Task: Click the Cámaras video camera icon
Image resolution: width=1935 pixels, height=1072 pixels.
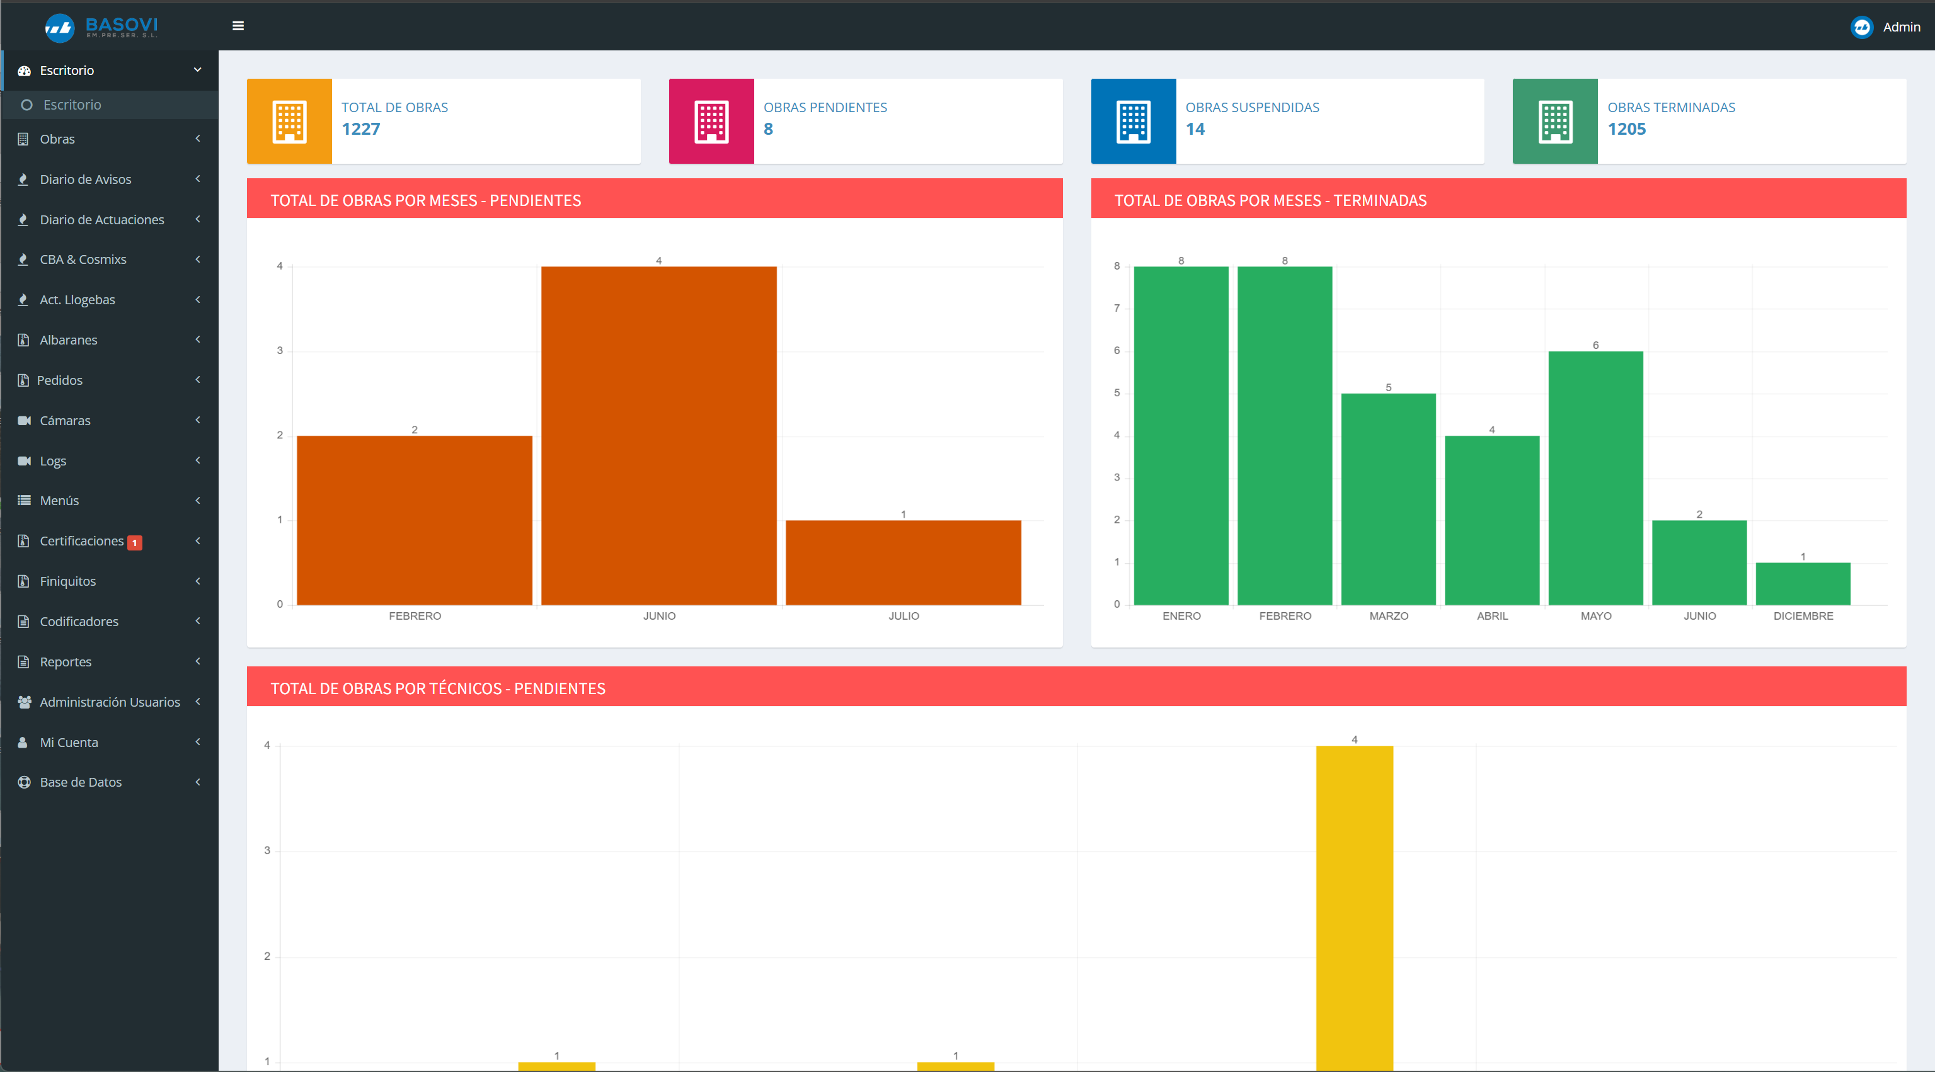Action: click(x=24, y=420)
